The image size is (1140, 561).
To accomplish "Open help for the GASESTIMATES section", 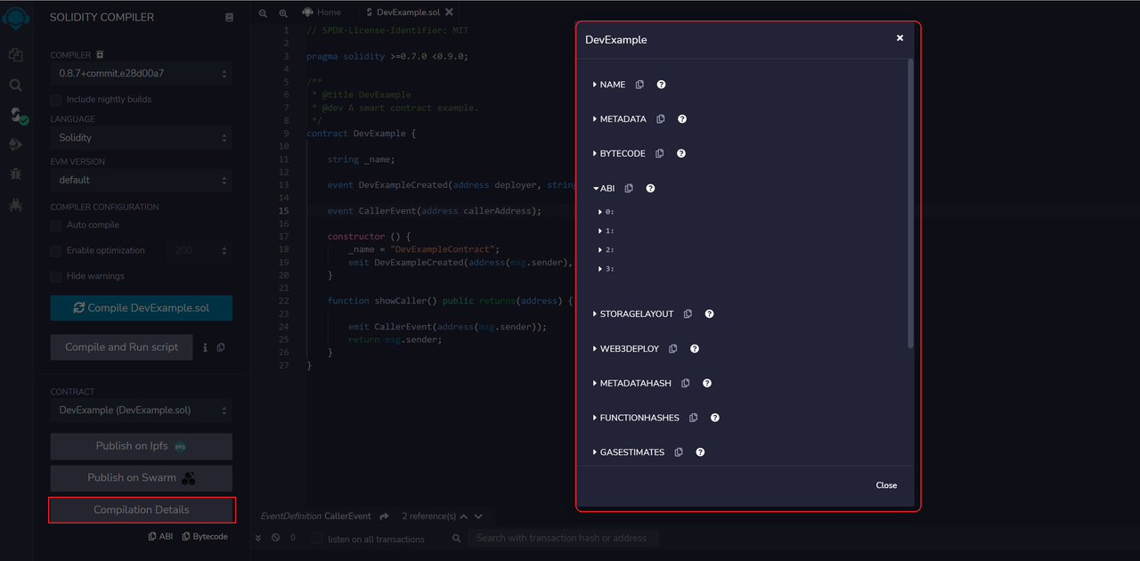I will coord(700,452).
